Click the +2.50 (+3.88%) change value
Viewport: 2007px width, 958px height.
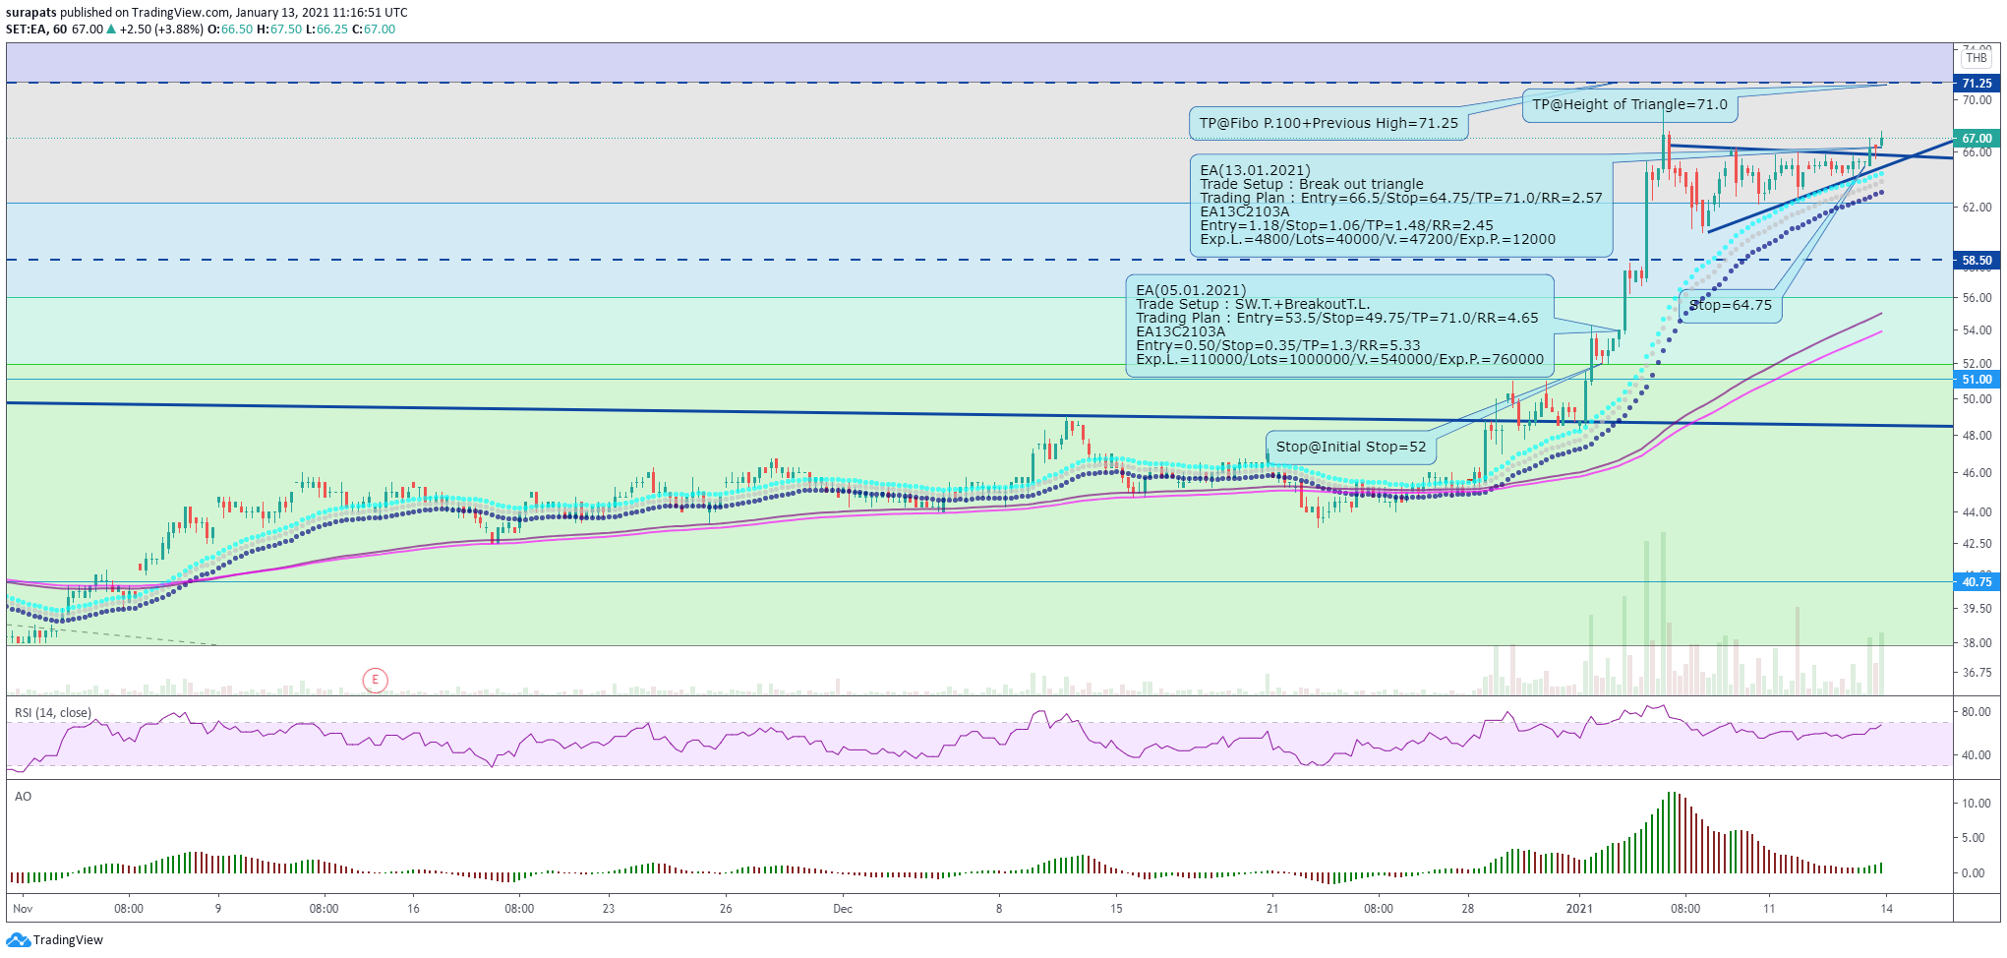tap(161, 30)
